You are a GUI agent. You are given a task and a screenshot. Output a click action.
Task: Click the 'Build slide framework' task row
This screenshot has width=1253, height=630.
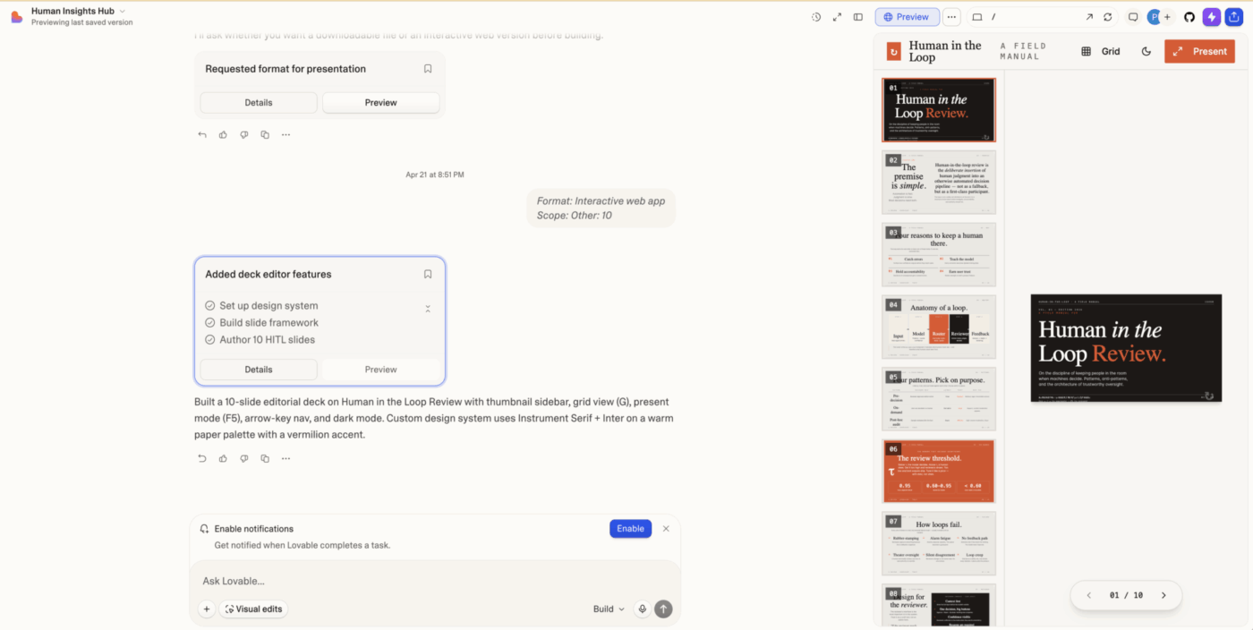pyautogui.click(x=261, y=323)
